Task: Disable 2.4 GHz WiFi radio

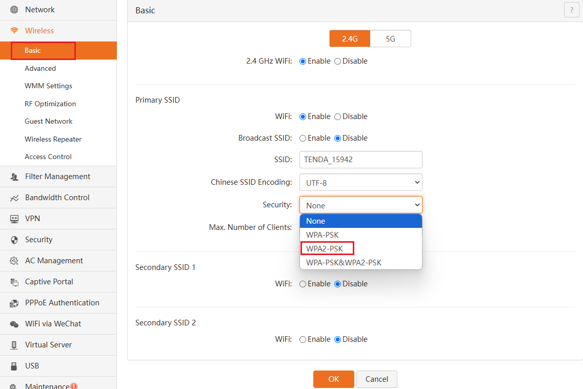Action: tap(337, 61)
